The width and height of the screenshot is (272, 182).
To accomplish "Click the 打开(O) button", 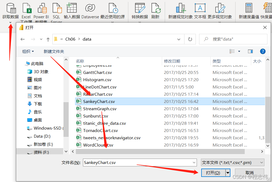I will [213, 173].
